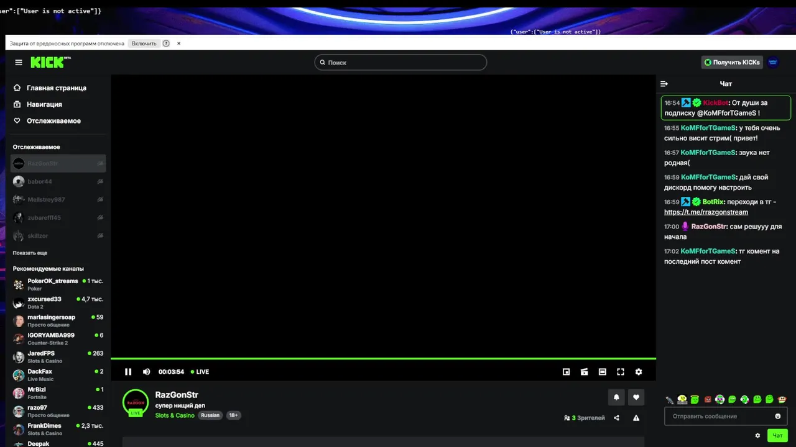Click the Slots & Casino category link under RazGonStr
This screenshot has width=796, height=447.
pyautogui.click(x=175, y=415)
